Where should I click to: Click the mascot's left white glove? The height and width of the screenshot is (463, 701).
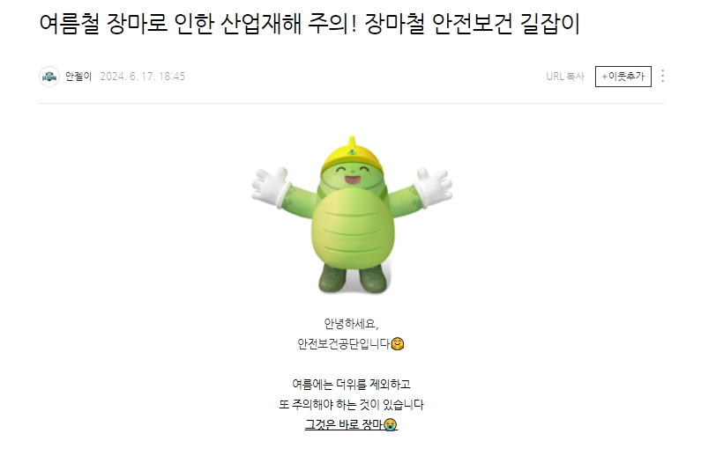(269, 187)
